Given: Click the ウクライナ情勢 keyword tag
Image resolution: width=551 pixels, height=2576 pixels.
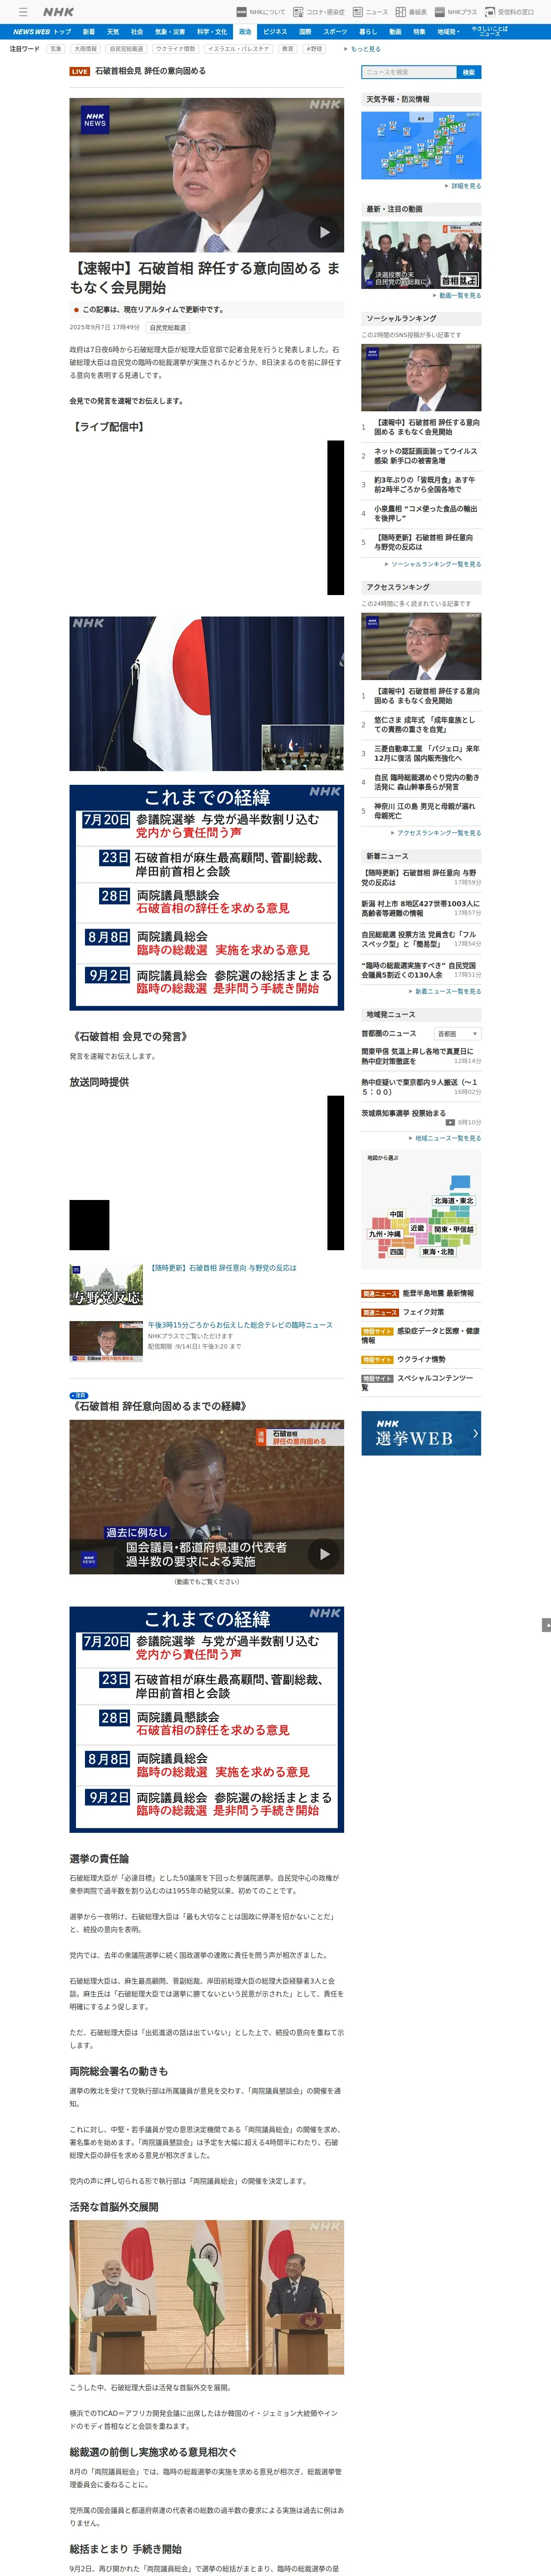Looking at the screenshot, I should point(175,48).
